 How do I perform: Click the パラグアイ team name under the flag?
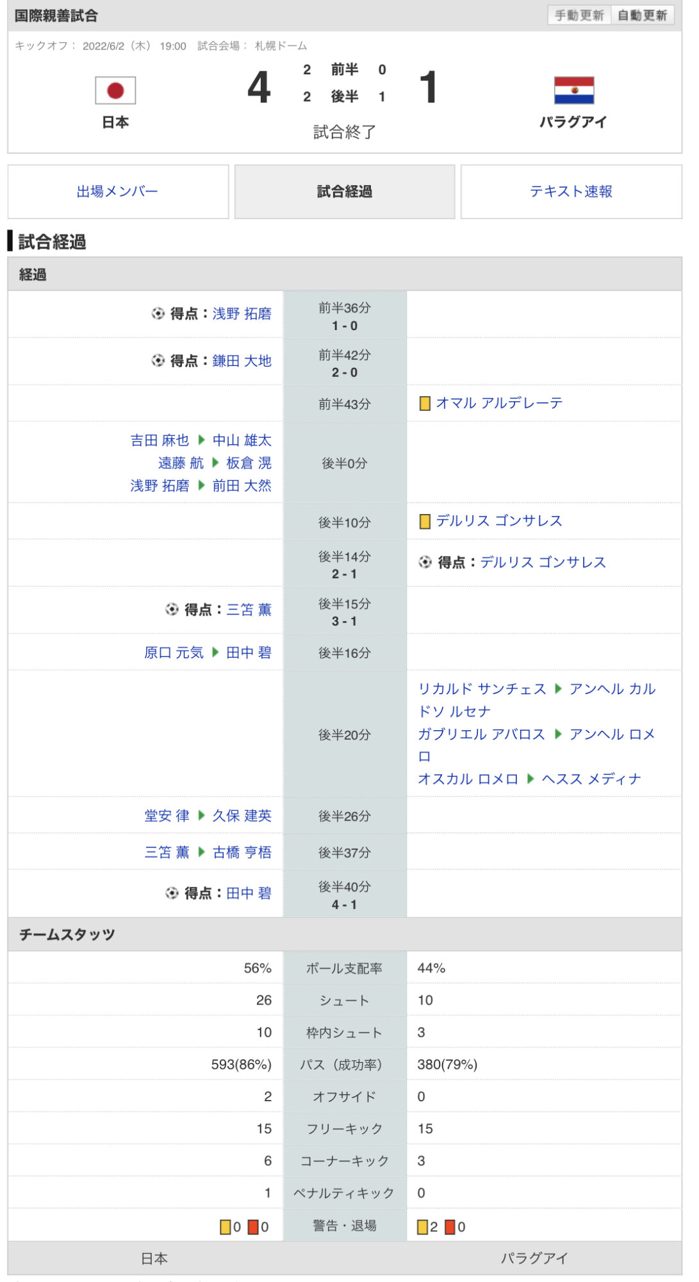[573, 122]
